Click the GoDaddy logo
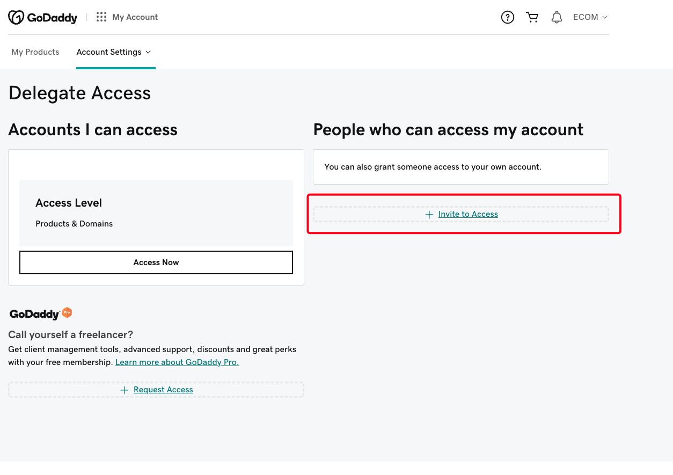673x475 pixels. point(43,17)
